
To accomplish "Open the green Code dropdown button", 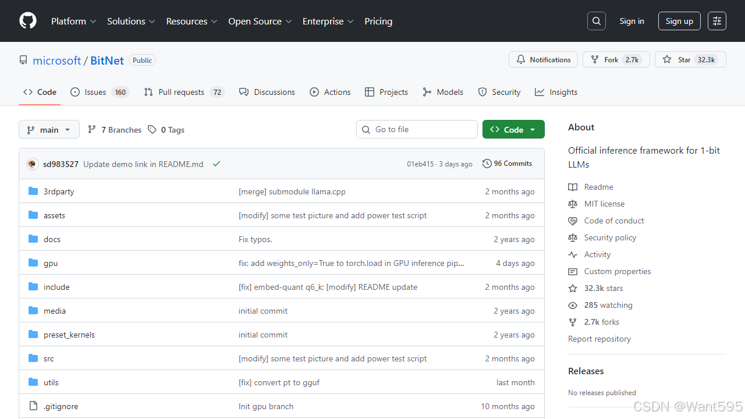I will [x=513, y=129].
